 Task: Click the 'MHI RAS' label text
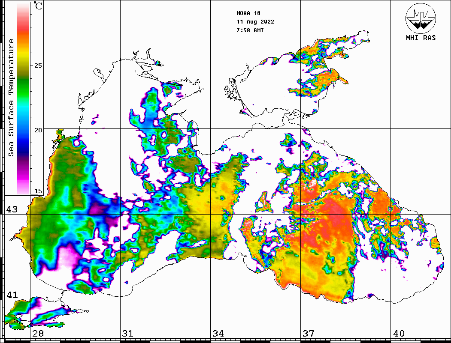point(421,38)
